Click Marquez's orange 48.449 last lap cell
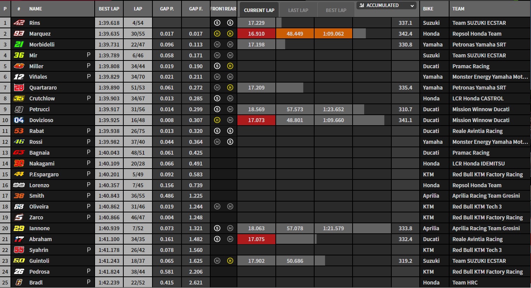 tap(295, 34)
